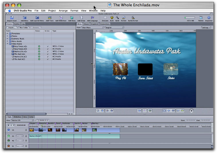Click the Add Language flag icon
This screenshot has width=217, height=153.
92,18
